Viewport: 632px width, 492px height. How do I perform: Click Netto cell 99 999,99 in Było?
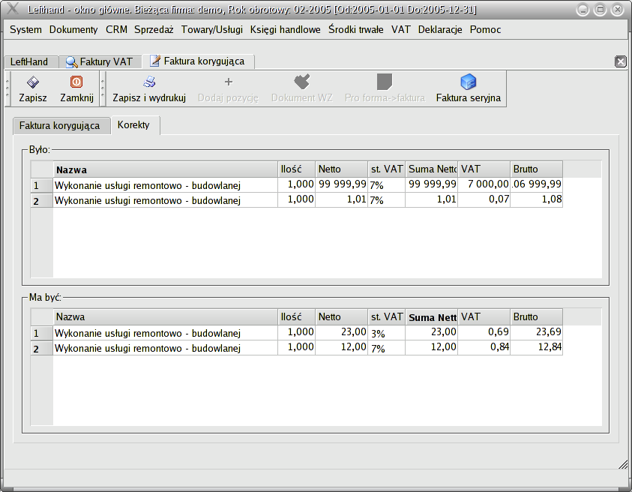[x=341, y=185]
